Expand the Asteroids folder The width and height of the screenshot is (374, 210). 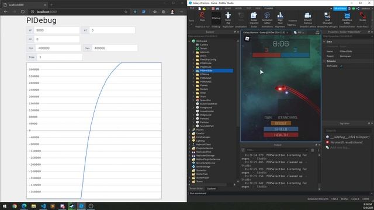pyautogui.click(x=193, y=52)
